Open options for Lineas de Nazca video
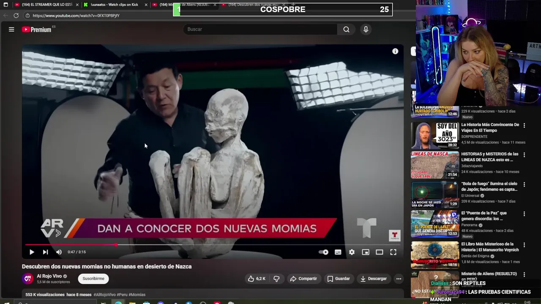The image size is (541, 304). tap(524, 155)
